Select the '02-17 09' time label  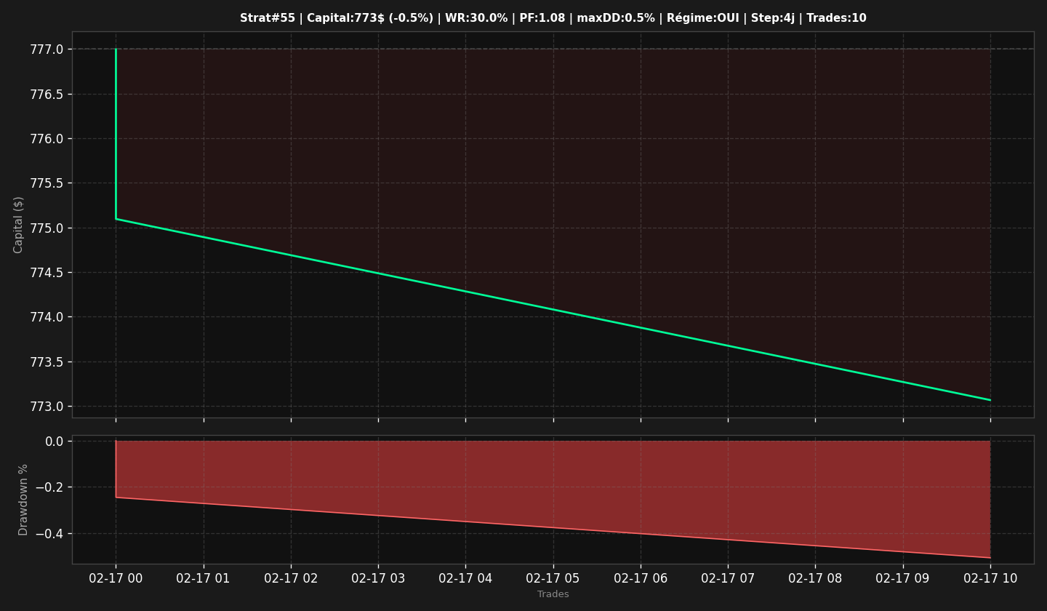(x=903, y=579)
